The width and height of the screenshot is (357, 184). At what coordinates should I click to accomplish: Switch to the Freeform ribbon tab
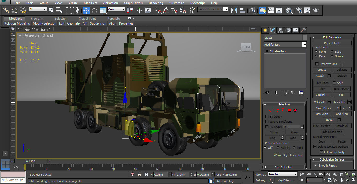[x=37, y=19]
